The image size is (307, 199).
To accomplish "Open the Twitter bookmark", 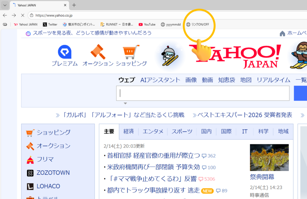I will click(50, 25).
